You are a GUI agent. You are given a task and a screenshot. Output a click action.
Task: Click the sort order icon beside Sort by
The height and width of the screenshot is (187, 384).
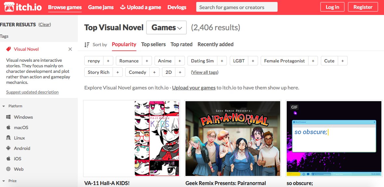[87, 45]
